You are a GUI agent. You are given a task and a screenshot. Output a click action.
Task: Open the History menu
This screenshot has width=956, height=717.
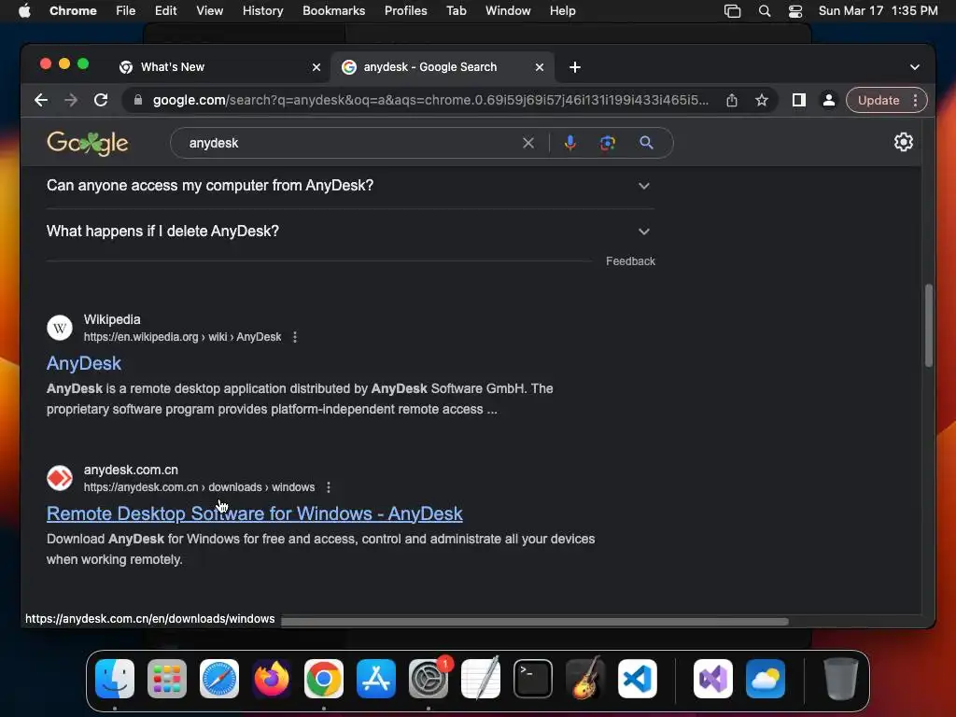262,11
